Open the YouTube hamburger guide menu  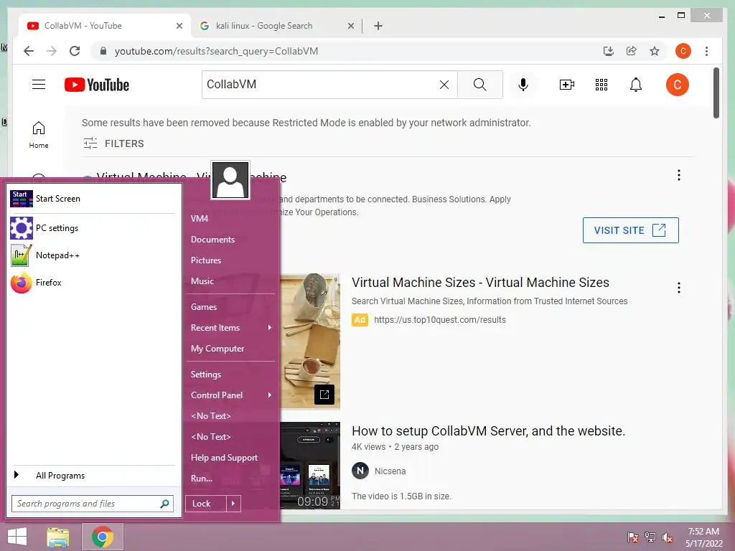click(x=39, y=85)
